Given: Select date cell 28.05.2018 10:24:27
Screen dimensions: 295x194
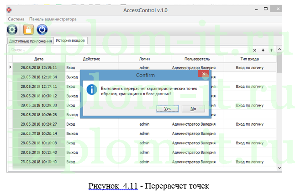Looking at the screenshot, I should coord(39,124).
